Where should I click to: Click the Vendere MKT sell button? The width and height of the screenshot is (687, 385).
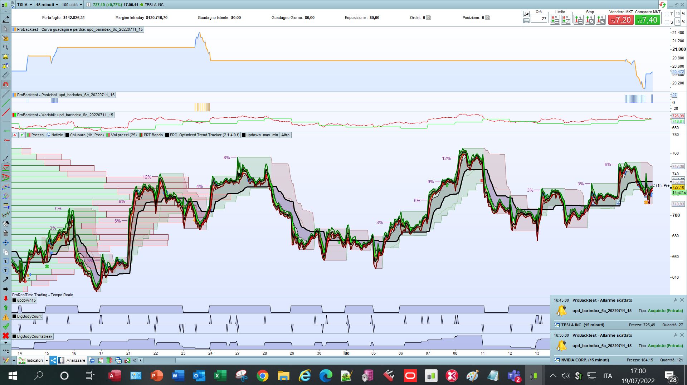(x=621, y=20)
